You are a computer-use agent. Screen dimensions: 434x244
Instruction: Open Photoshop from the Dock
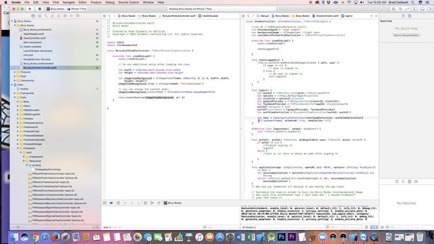coord(282,237)
